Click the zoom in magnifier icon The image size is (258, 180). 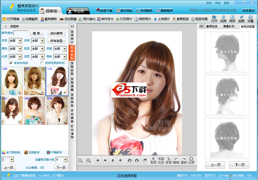(88, 161)
